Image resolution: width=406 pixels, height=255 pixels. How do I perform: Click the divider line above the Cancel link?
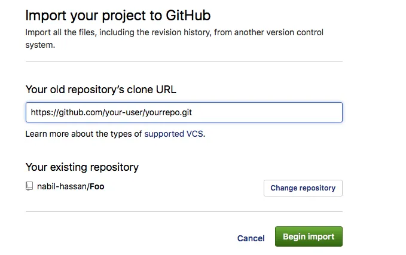[x=184, y=211]
